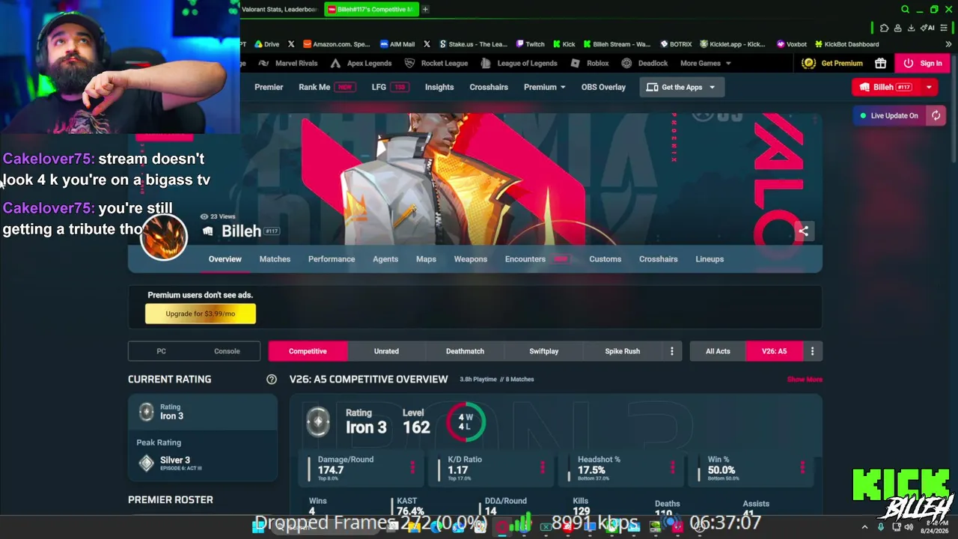The image size is (958, 539).
Task: Select the Competitive playlist filter
Action: [308, 351]
